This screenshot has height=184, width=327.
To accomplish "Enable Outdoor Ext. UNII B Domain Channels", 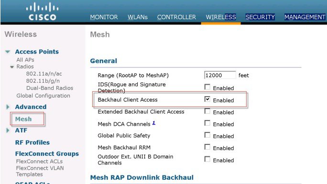I will coord(207,159).
